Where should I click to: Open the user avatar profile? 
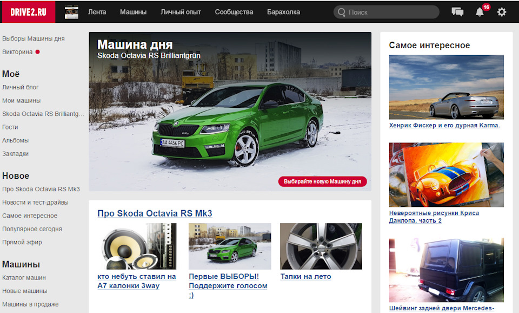[71, 12]
